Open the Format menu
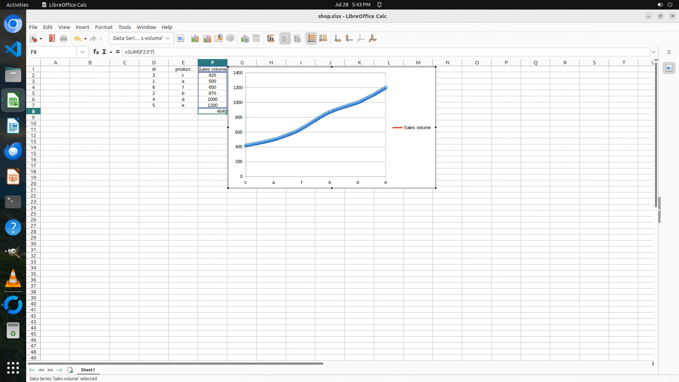Viewport: 679px width, 382px height. click(104, 27)
